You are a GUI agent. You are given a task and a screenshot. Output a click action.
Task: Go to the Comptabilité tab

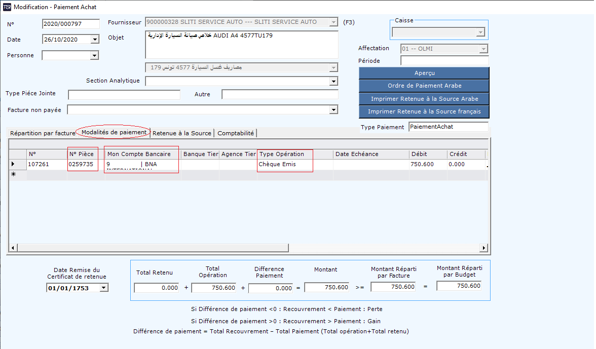coord(236,133)
